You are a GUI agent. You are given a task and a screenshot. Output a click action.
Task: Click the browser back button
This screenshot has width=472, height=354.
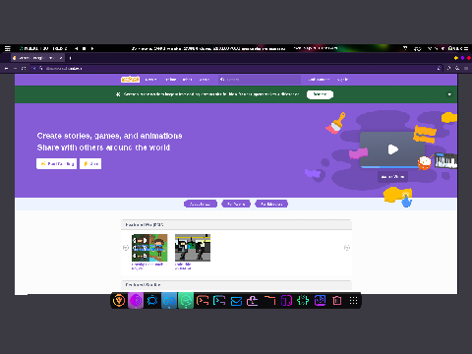coord(6,68)
